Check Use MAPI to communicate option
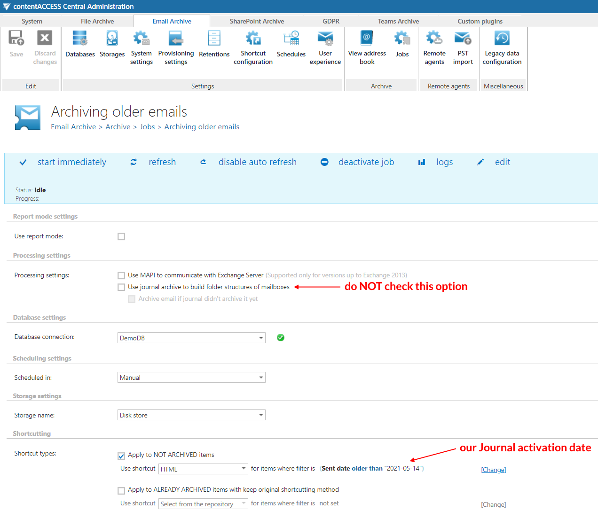The image size is (598, 519). [x=121, y=275]
